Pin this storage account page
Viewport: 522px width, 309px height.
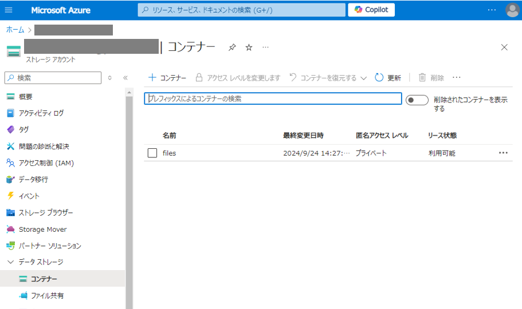(x=232, y=47)
